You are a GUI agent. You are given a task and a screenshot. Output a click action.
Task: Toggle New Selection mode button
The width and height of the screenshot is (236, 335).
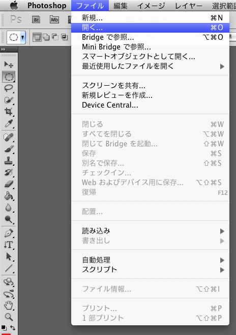pos(37,37)
